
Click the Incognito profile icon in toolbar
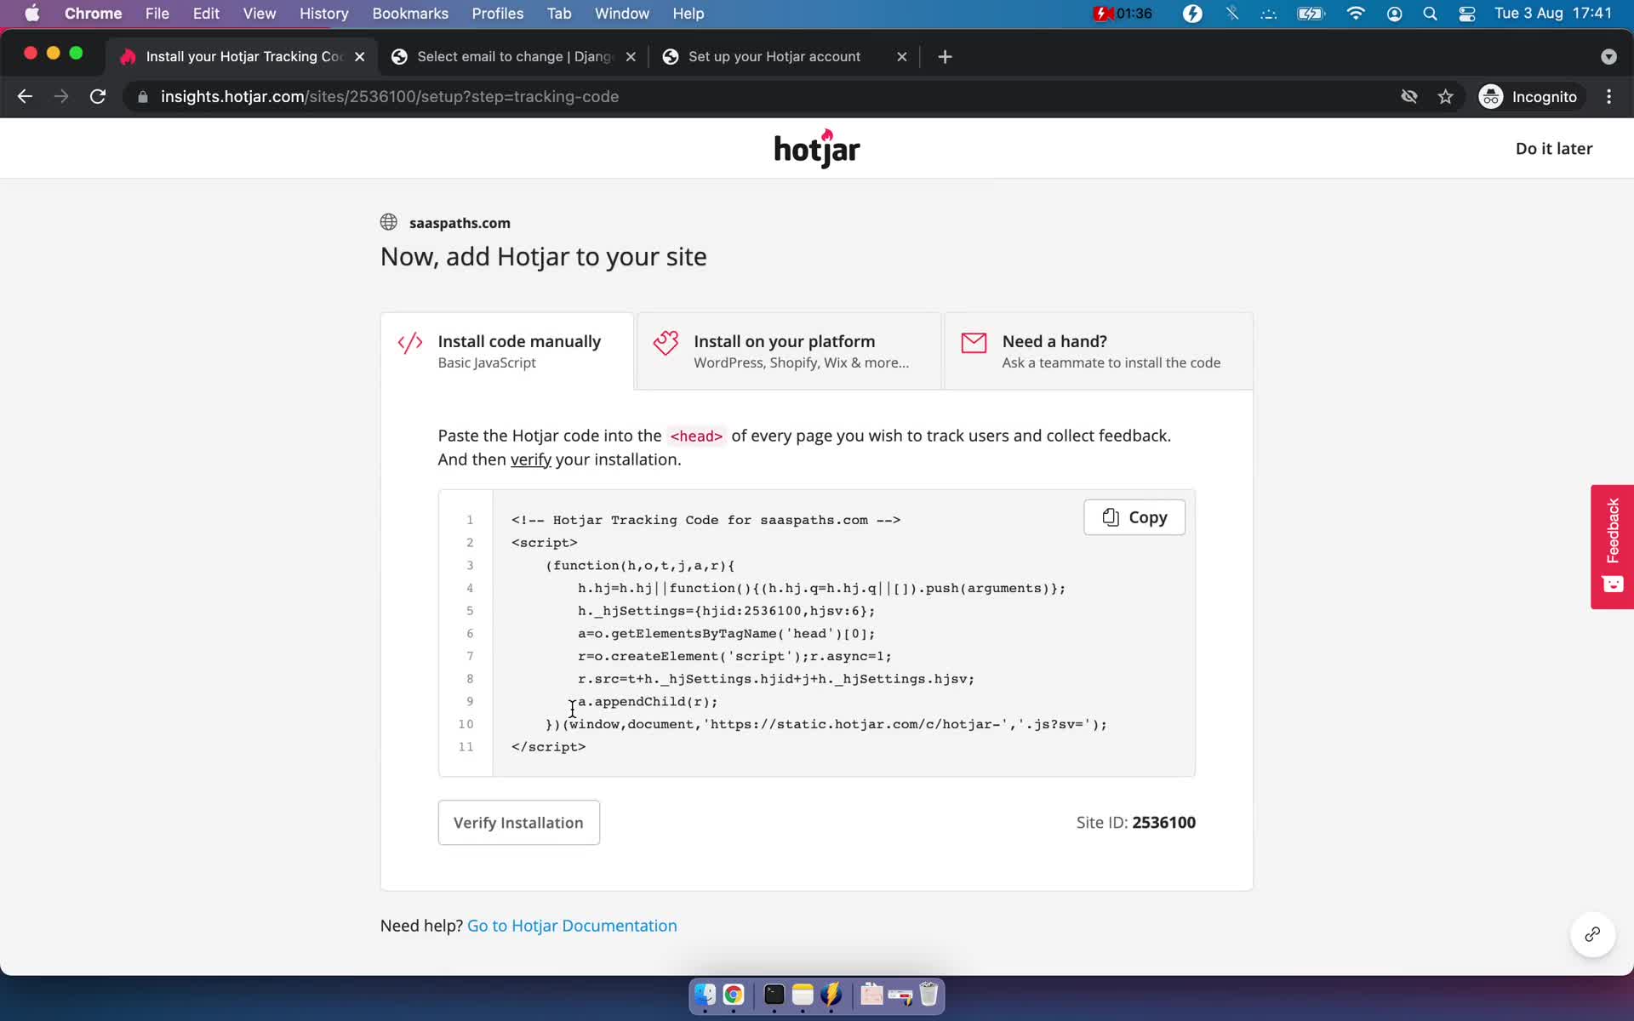click(1492, 95)
